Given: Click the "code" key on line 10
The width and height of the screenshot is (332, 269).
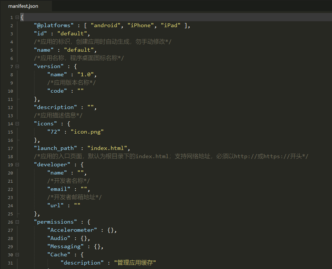Looking at the screenshot, I should pos(57,91).
